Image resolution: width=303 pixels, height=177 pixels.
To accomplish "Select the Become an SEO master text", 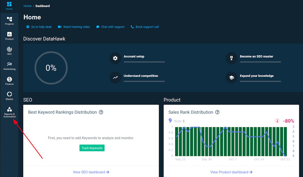I will pyautogui.click(x=257, y=56).
